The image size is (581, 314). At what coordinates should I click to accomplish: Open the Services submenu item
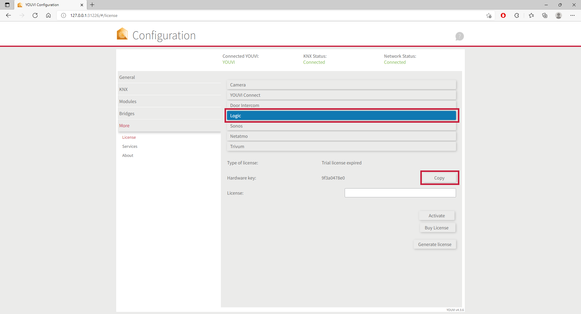(130, 146)
